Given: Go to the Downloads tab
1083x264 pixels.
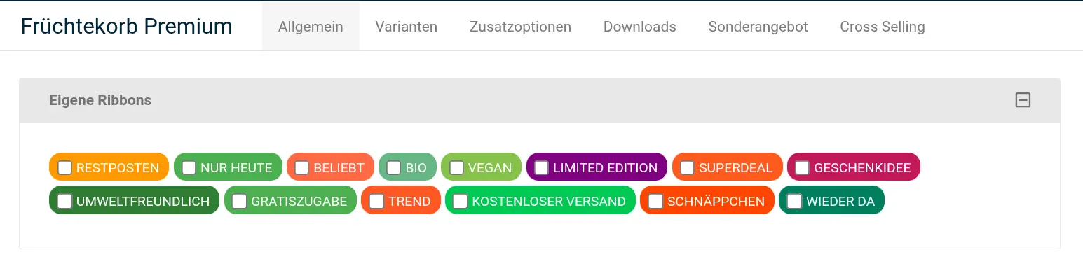Looking at the screenshot, I should [639, 27].
